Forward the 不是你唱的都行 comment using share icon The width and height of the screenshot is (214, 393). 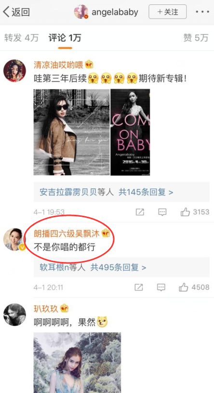pyautogui.click(x=139, y=287)
